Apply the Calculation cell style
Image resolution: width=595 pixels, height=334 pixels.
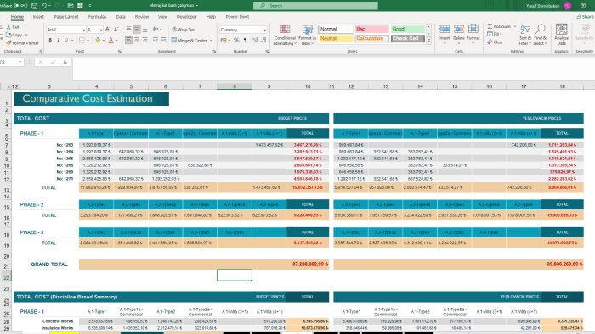pyautogui.click(x=372, y=39)
